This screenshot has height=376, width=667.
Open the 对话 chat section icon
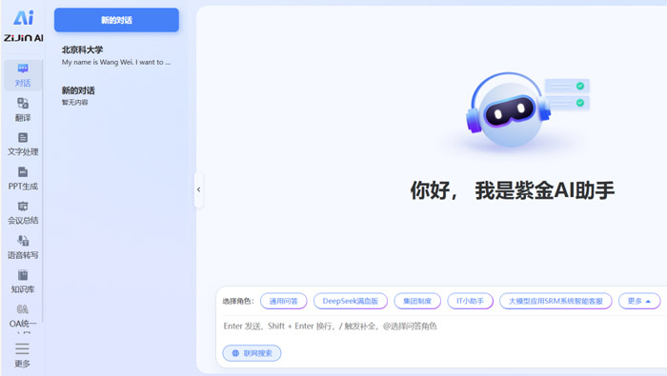tap(23, 75)
